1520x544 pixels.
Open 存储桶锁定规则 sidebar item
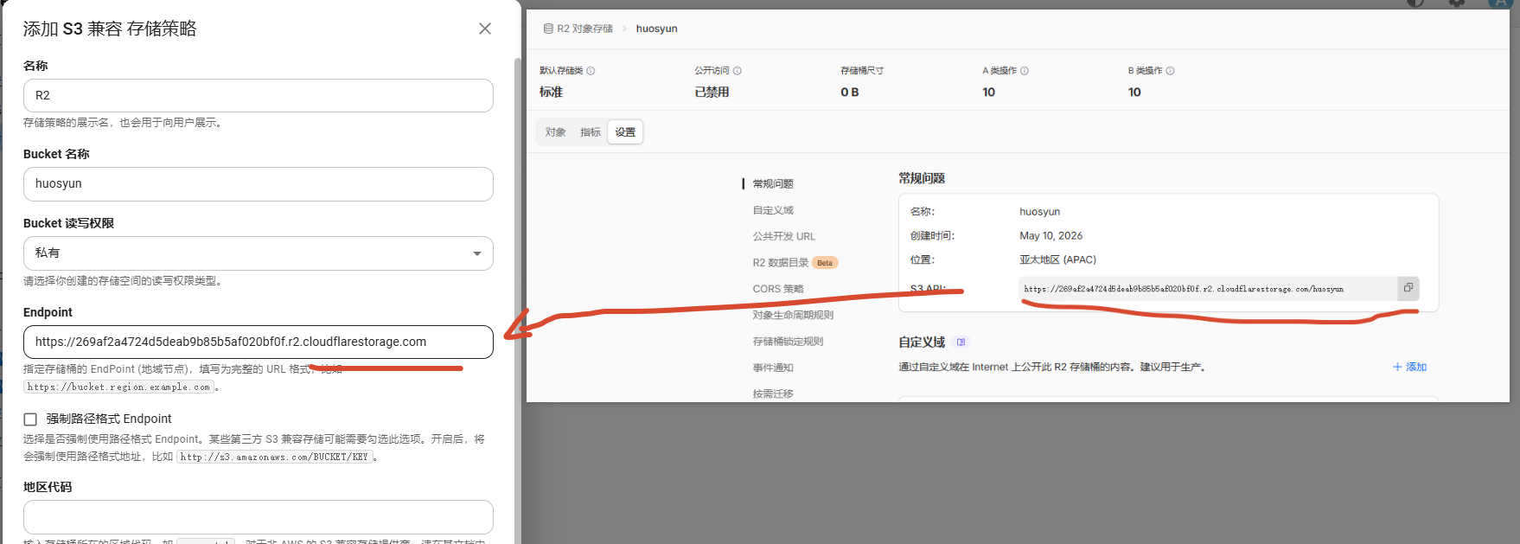click(788, 342)
